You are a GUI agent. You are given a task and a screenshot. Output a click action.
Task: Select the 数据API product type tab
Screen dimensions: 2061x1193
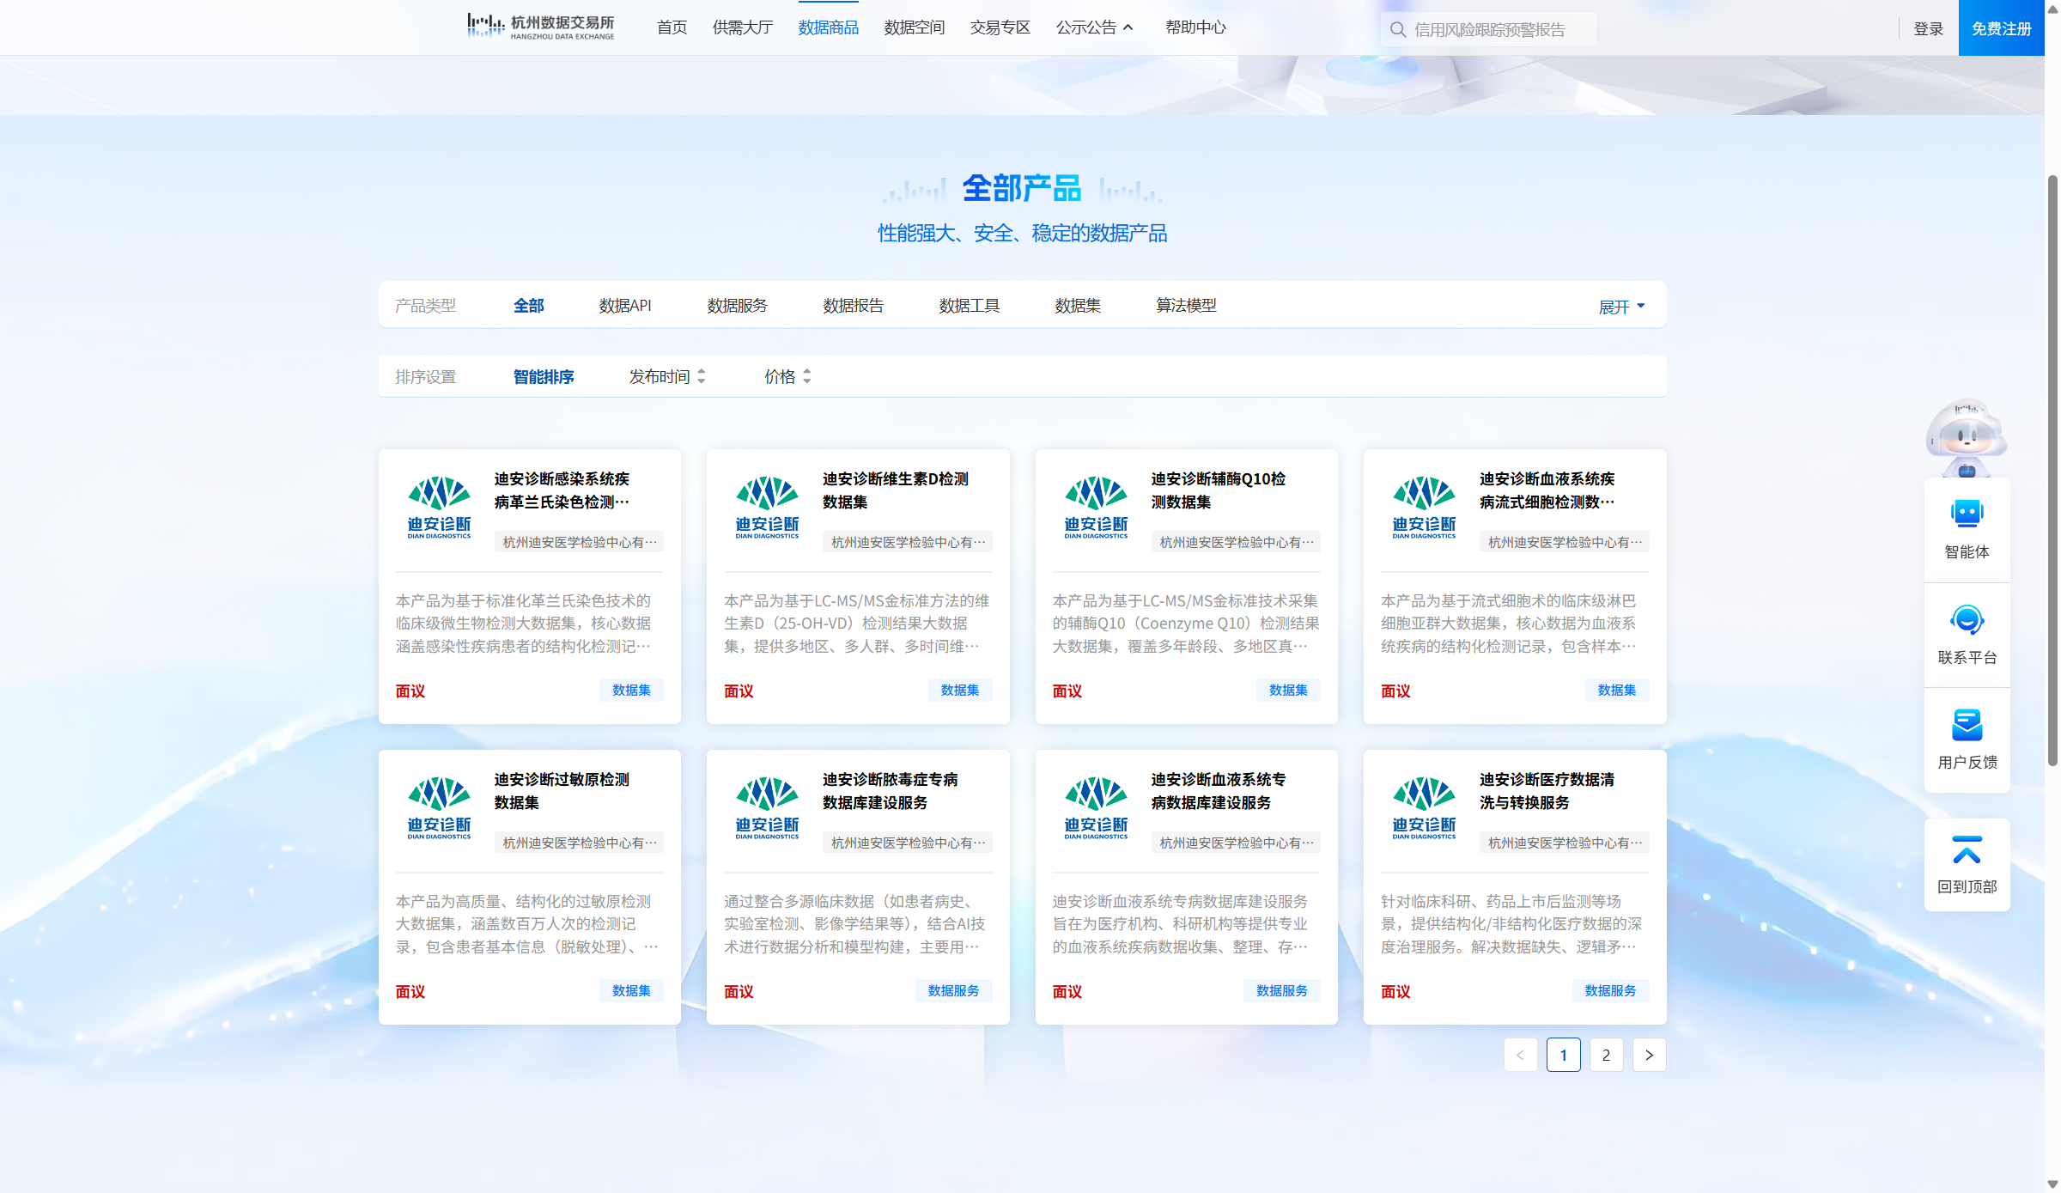click(x=625, y=306)
